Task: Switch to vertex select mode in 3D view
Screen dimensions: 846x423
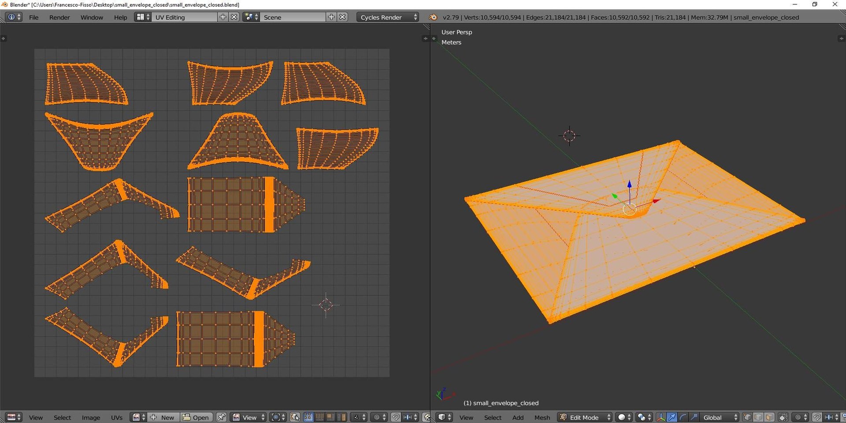Action: click(x=747, y=417)
